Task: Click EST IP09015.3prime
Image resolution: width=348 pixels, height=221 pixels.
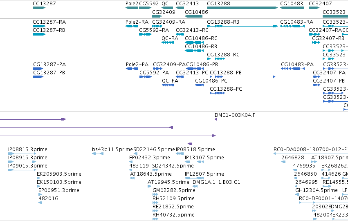Action: coord(22,170)
